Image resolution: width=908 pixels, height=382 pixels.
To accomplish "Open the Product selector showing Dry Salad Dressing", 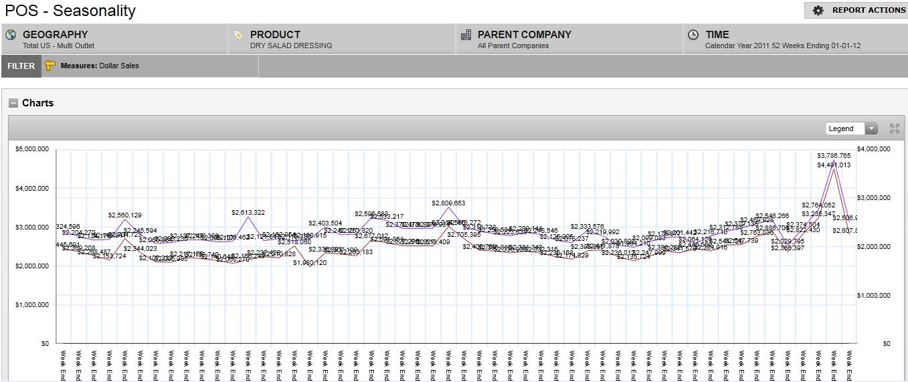I will click(341, 39).
